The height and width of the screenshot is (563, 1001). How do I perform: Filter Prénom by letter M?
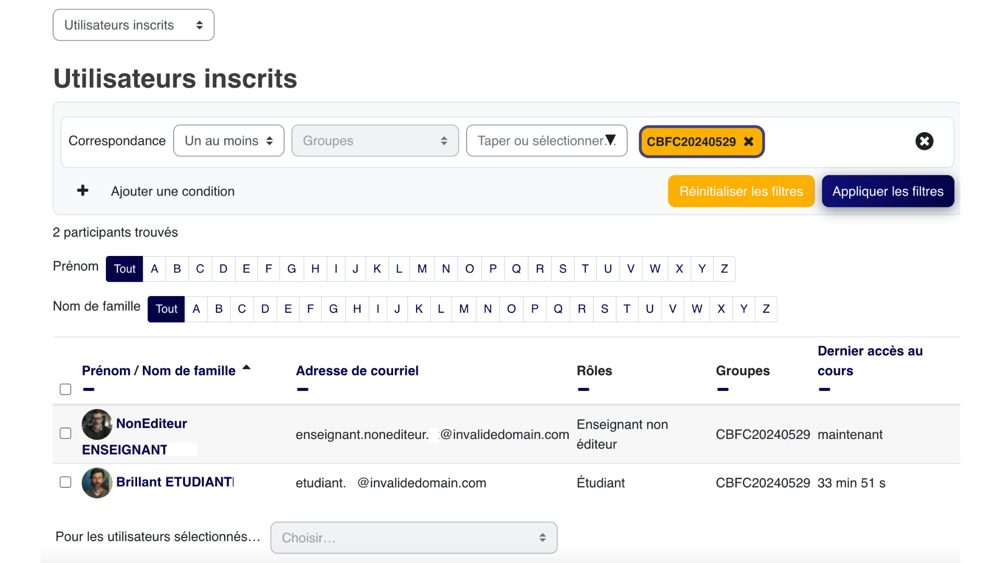(x=422, y=269)
